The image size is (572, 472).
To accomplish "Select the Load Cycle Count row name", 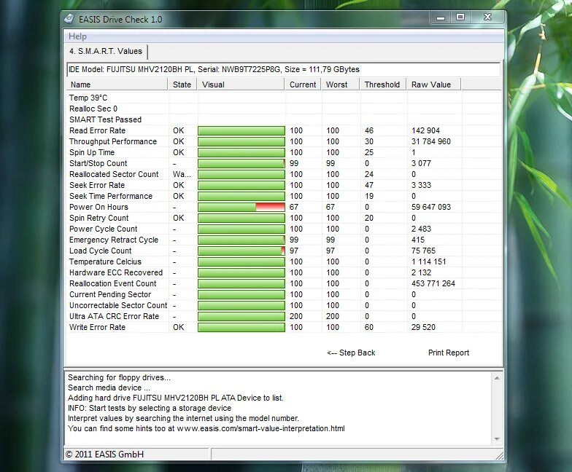I will 101,251.
